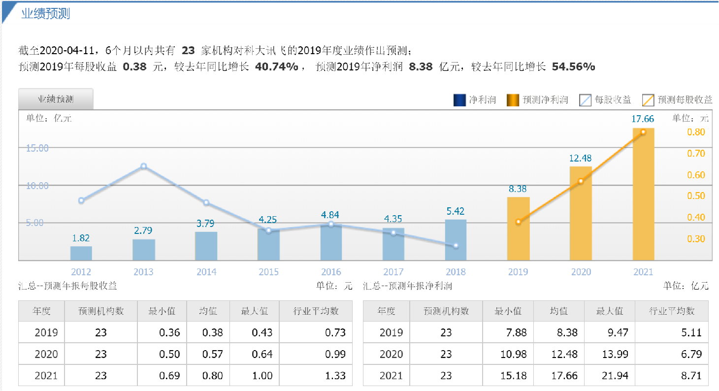This screenshot has width=719, height=391.
Task: Click the 5.42 bar value label
Action: [x=456, y=211]
